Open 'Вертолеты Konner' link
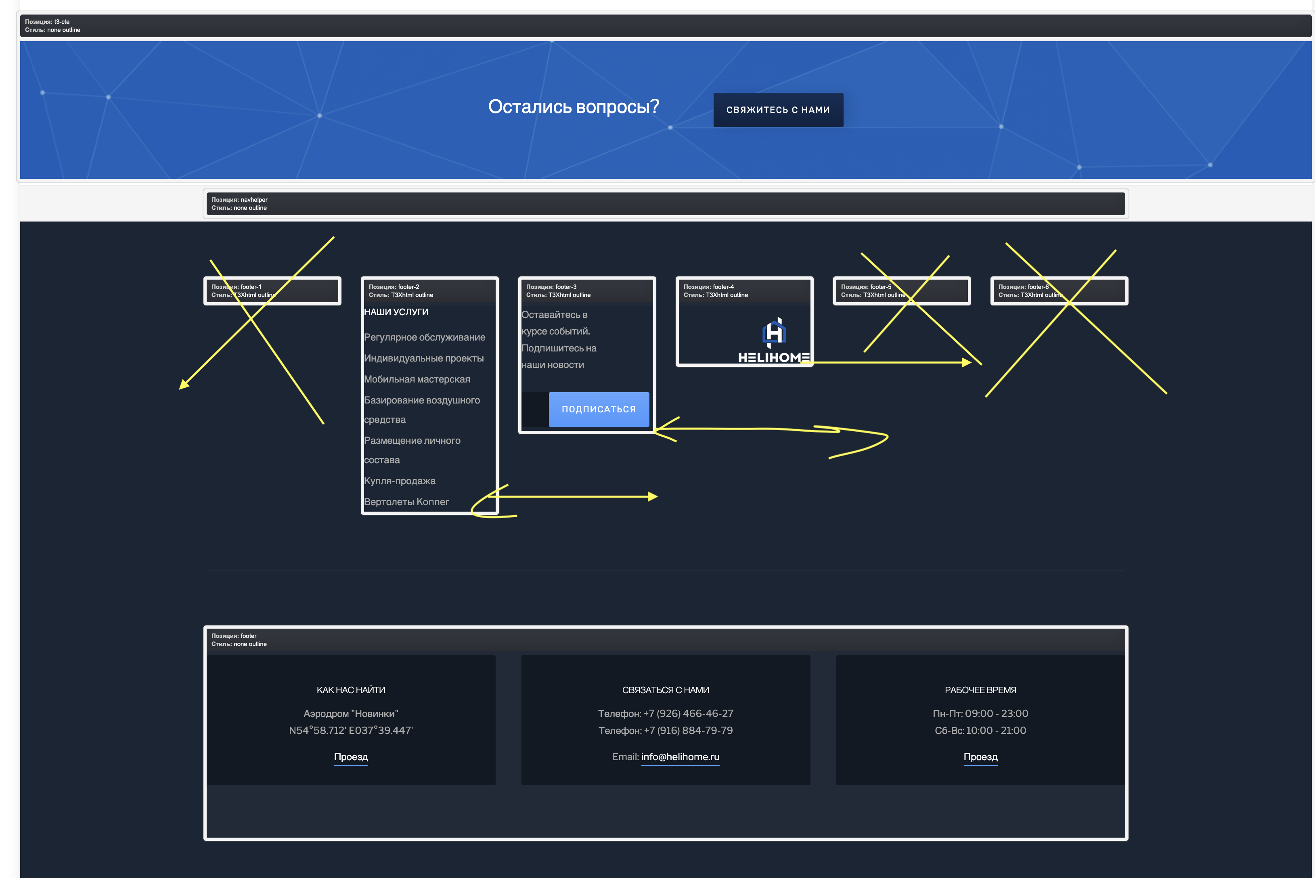Screen dimensions: 1315x878 click(x=406, y=502)
